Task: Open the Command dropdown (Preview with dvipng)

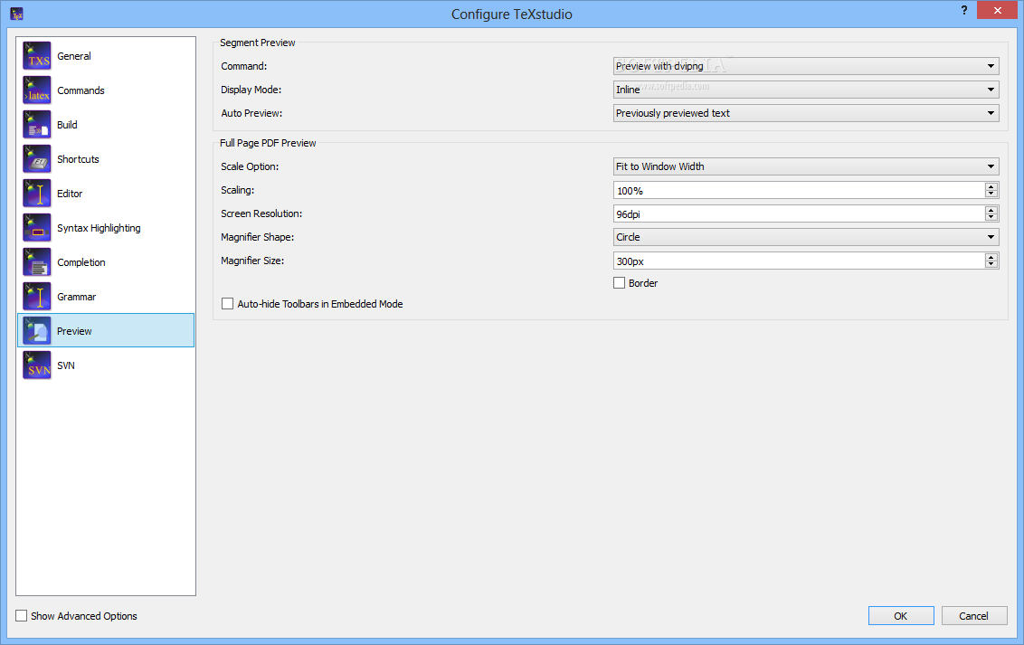Action: click(x=806, y=66)
